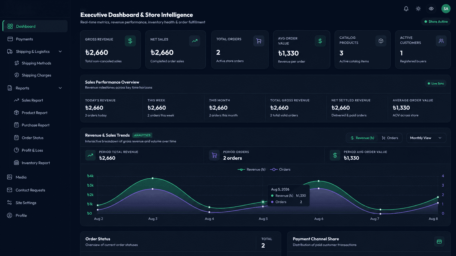Toggle Orders legend series
Screen dimensions: 456x256
tap(280, 169)
